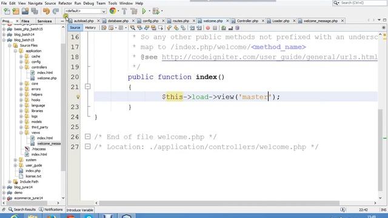Screen dimensions: 388x218
Task: Open the codeigniter.com user guide link
Action: [269, 57]
